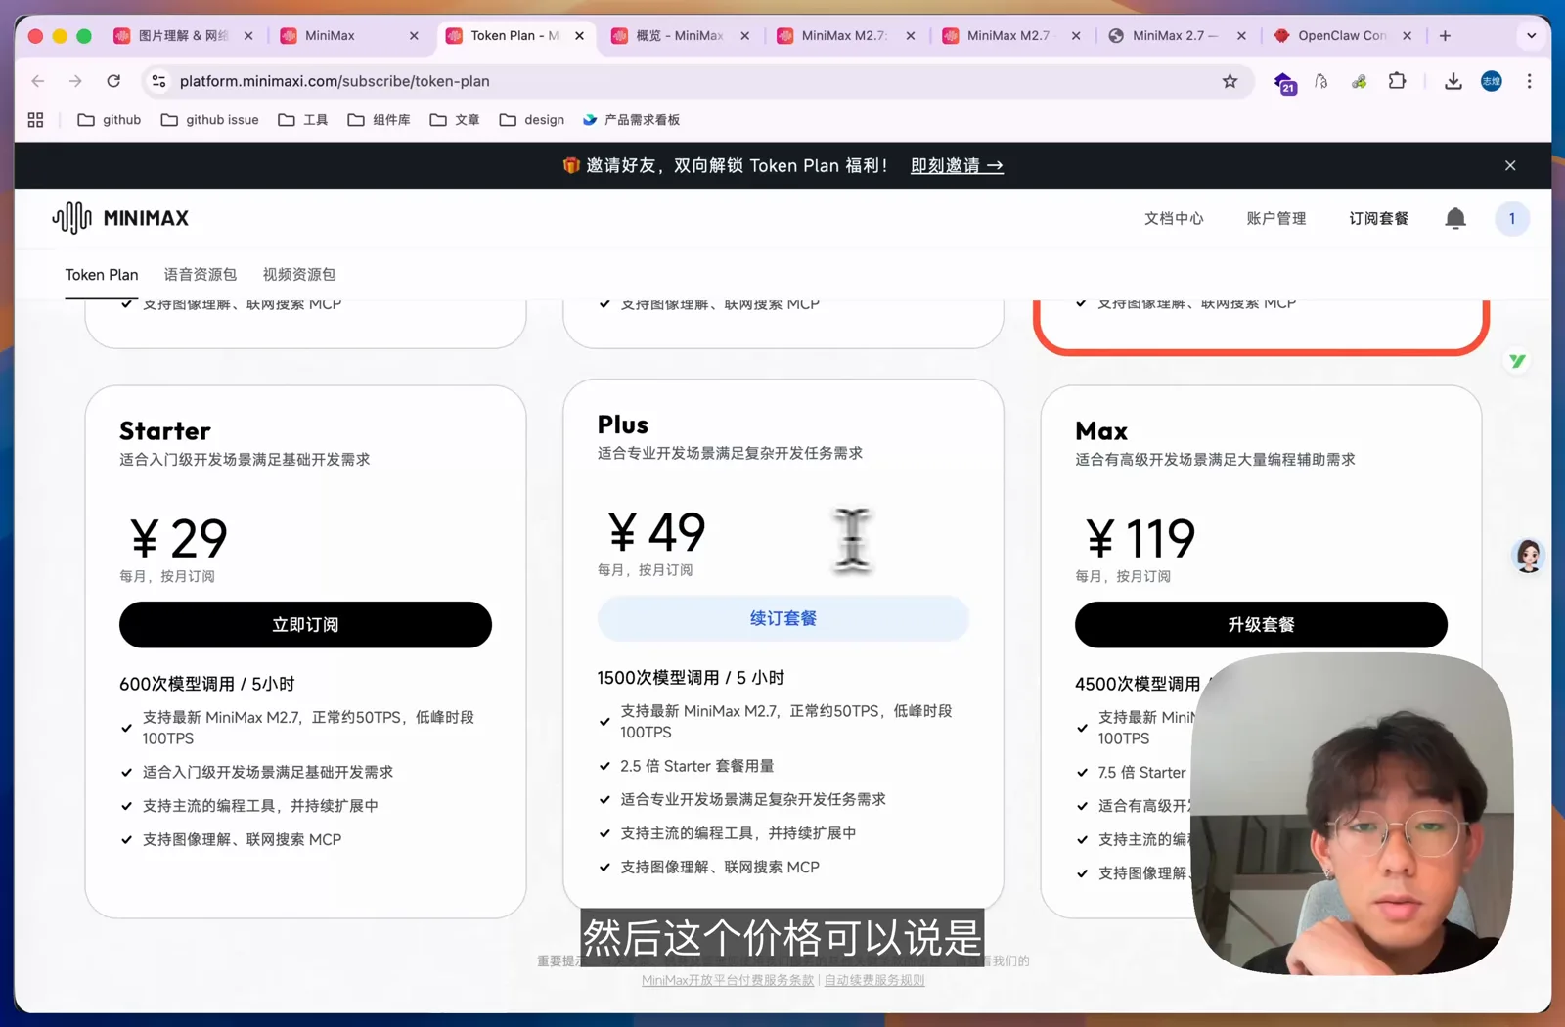Click 1500次模型调用 / 5 小时 text

pos(691,678)
